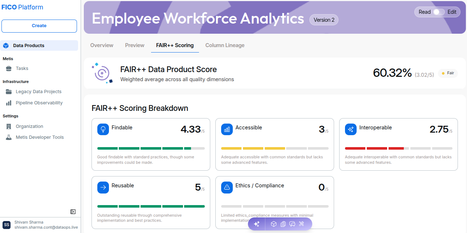Click the Findable green progress bar
The width and height of the screenshot is (467, 233).
(x=151, y=148)
